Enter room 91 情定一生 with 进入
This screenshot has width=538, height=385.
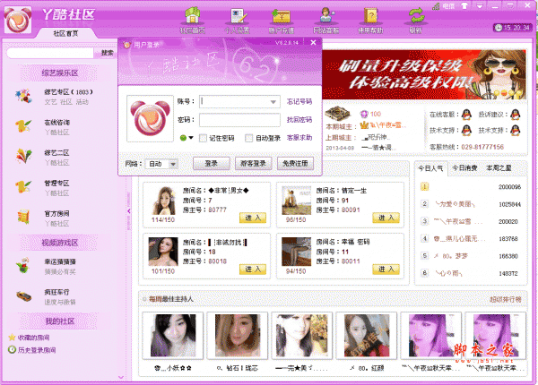pos(386,218)
